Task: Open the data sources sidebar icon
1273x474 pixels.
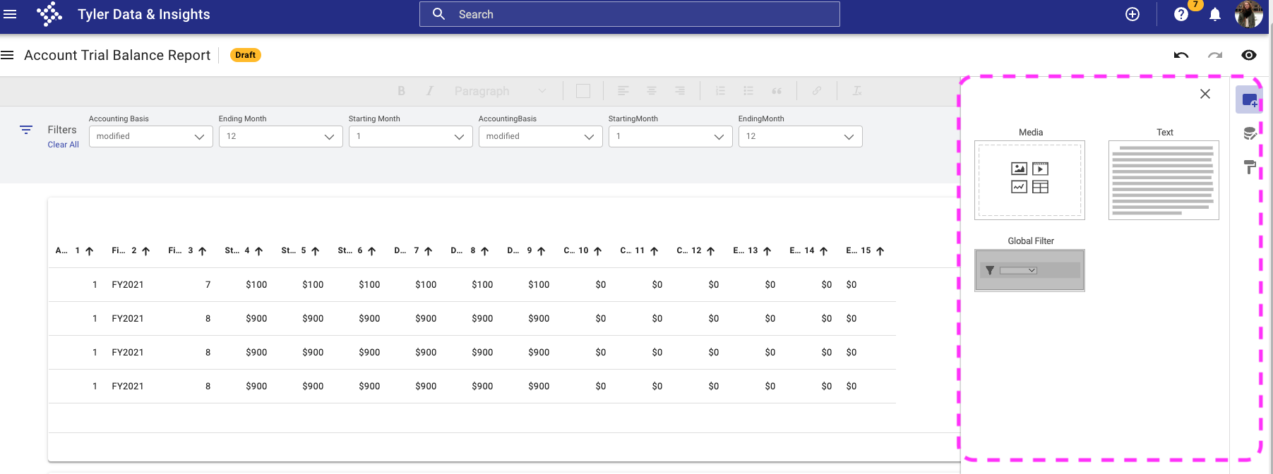Action: pyautogui.click(x=1250, y=133)
